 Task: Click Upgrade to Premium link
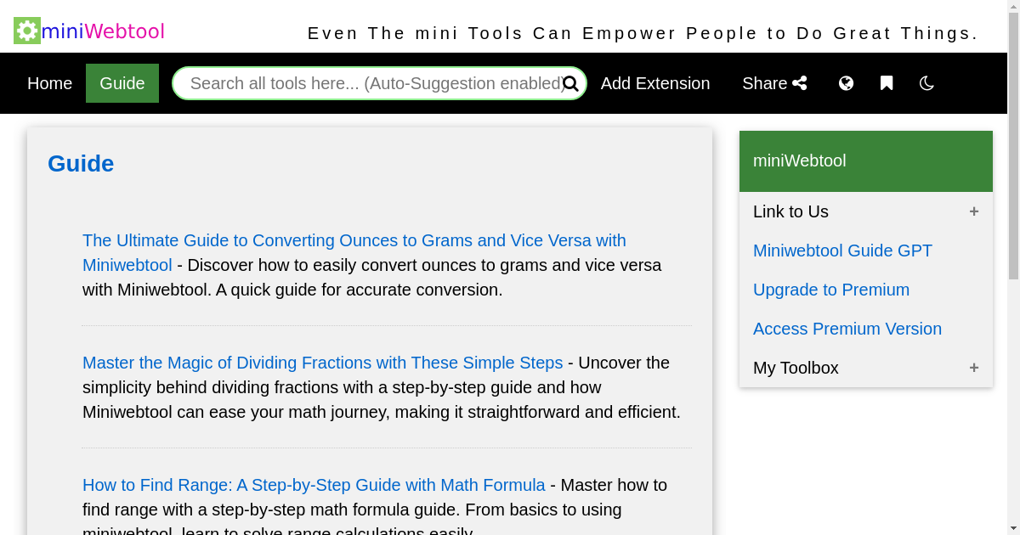(x=830, y=290)
